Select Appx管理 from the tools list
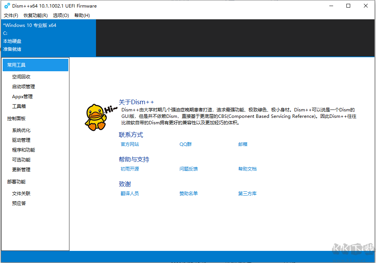 (x=22, y=96)
